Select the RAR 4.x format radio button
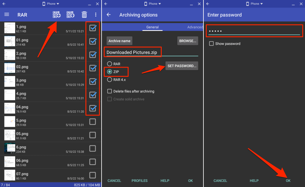This screenshot has height=187, width=305. click(110, 80)
